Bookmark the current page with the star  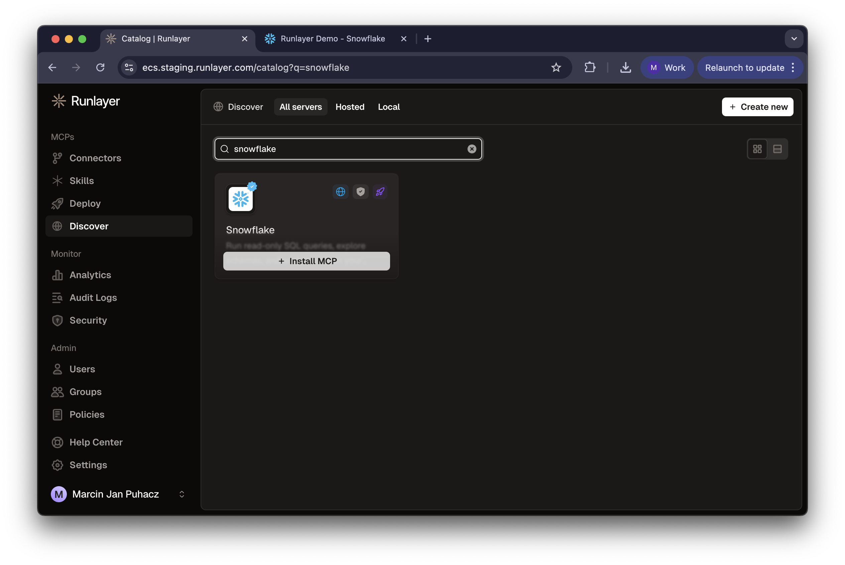556,67
